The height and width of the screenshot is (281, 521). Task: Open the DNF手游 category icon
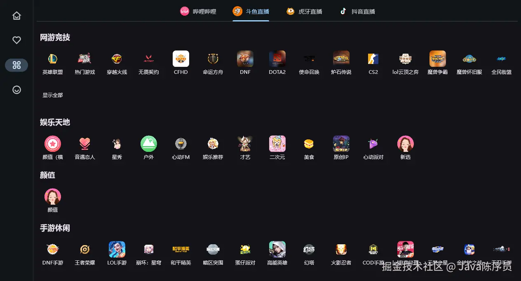click(x=53, y=249)
